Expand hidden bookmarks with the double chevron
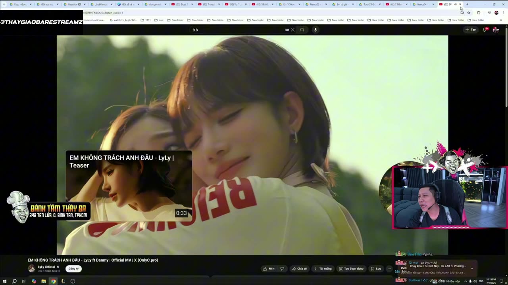Viewport: 508px width, 285px height. point(500,20)
